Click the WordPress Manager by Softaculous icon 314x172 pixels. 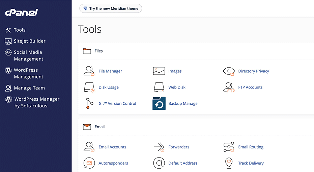click(9, 99)
